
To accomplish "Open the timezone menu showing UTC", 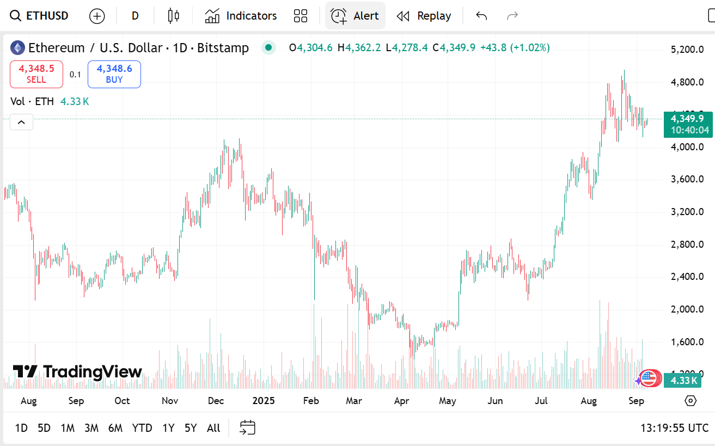I will [674, 427].
